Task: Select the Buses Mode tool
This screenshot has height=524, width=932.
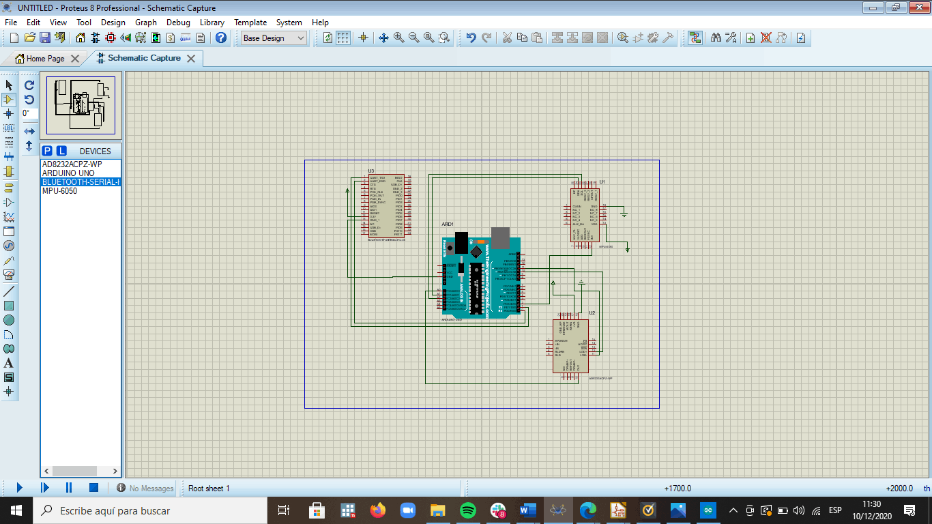Action: click(x=9, y=157)
